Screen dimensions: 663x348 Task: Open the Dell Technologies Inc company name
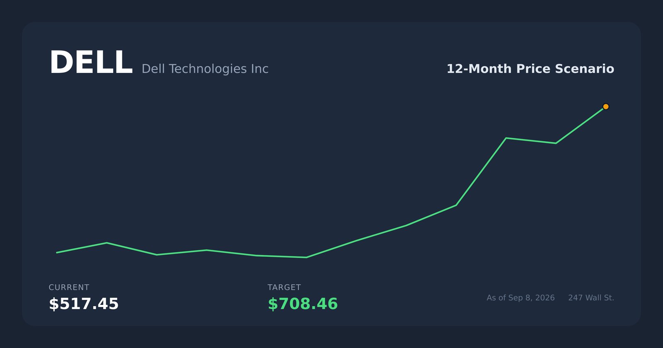205,69
